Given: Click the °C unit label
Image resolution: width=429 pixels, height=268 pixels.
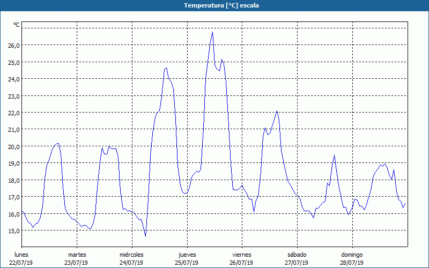Looking at the screenshot, I should (x=17, y=25).
